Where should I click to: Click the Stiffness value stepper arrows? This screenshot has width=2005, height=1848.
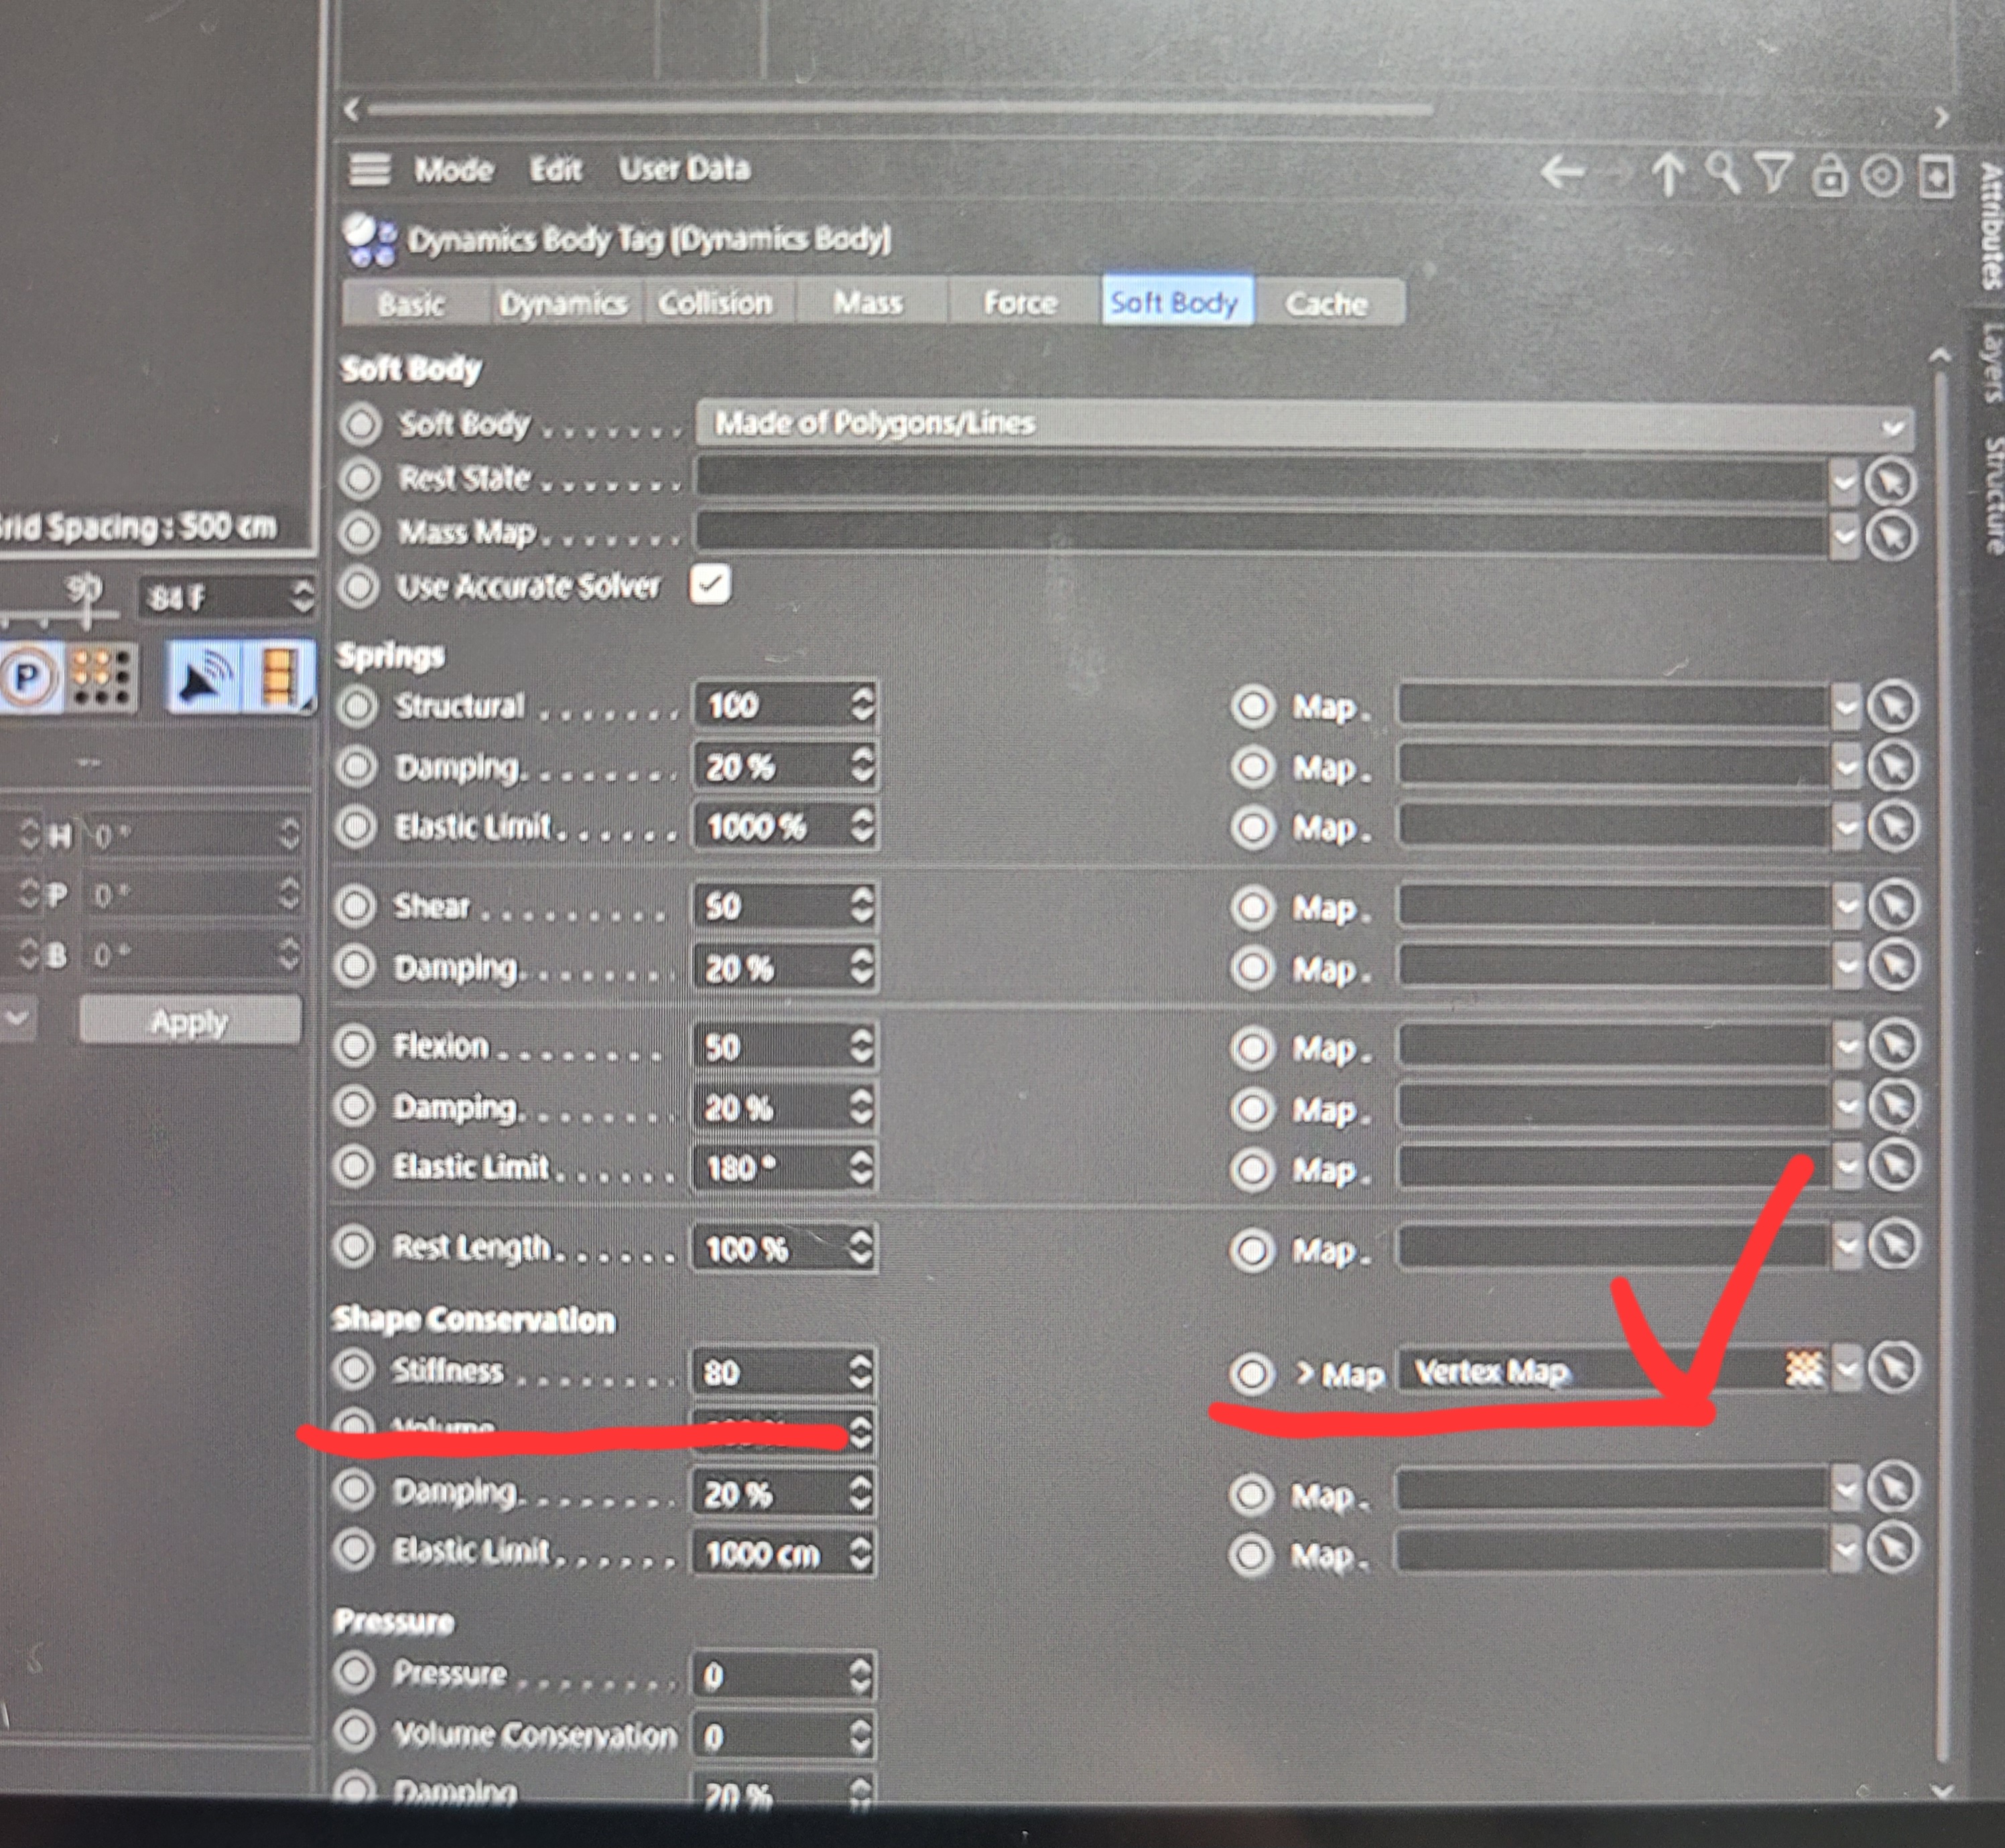point(859,1372)
